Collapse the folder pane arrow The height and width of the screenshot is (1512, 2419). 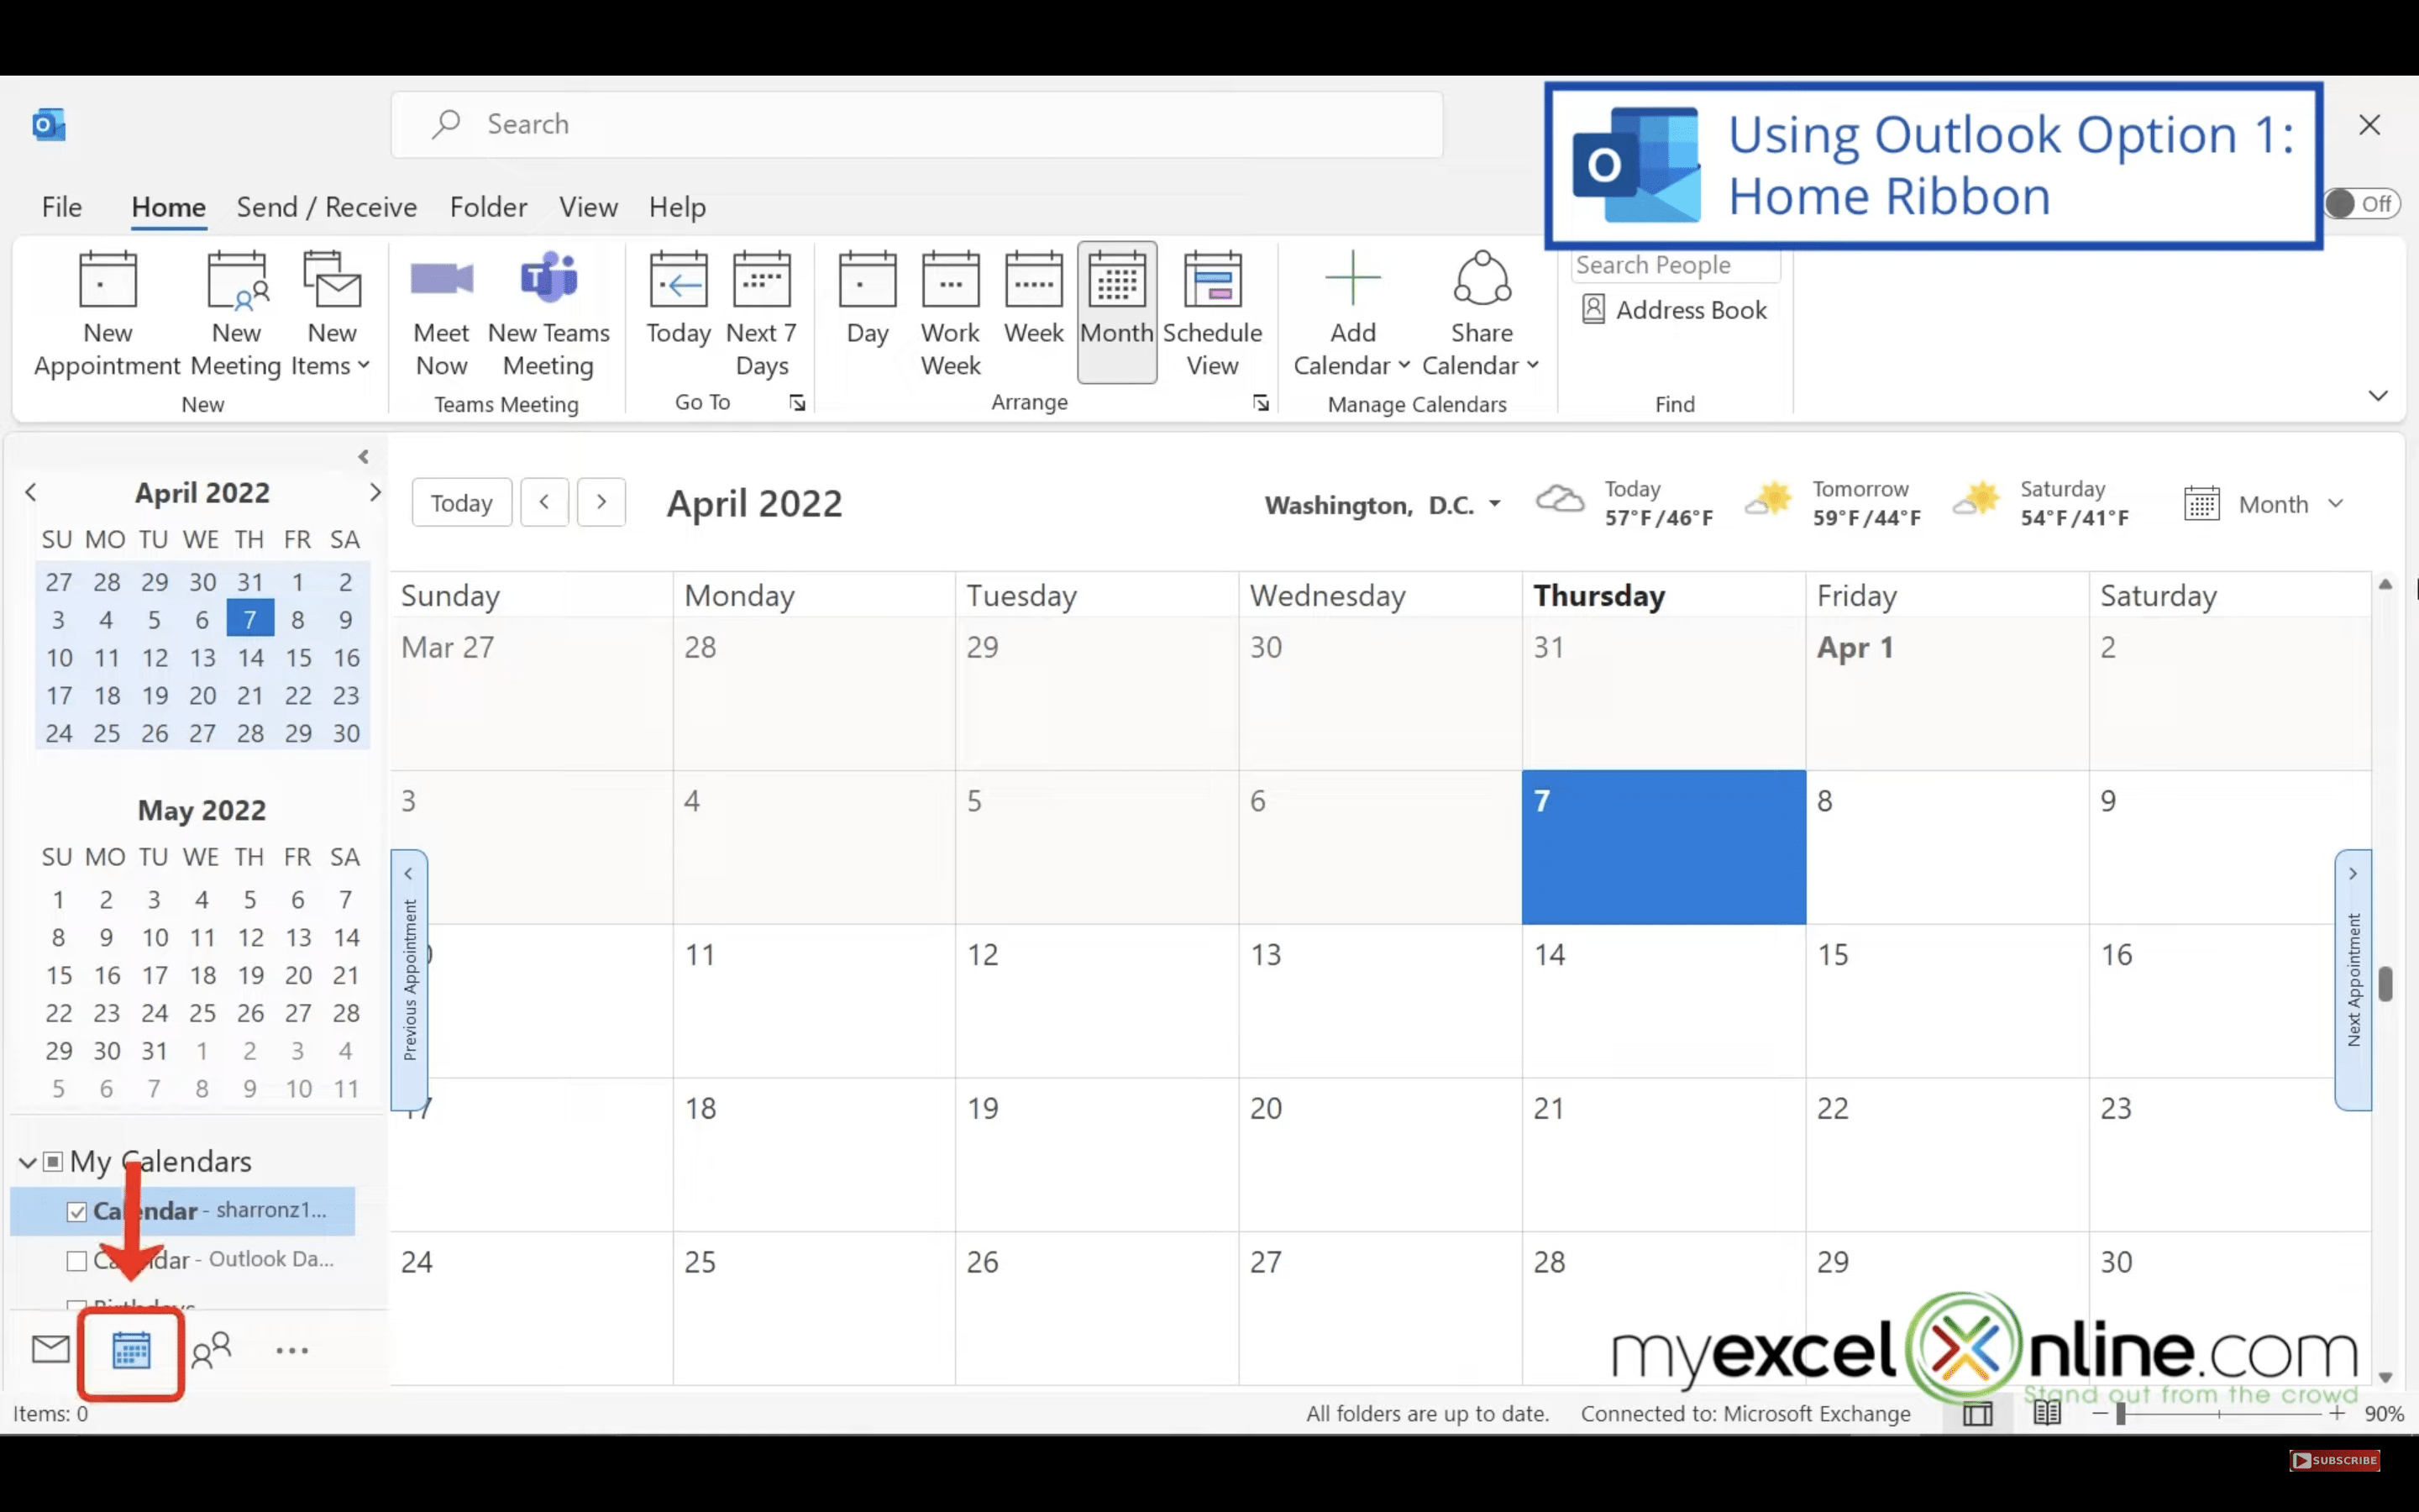(364, 457)
